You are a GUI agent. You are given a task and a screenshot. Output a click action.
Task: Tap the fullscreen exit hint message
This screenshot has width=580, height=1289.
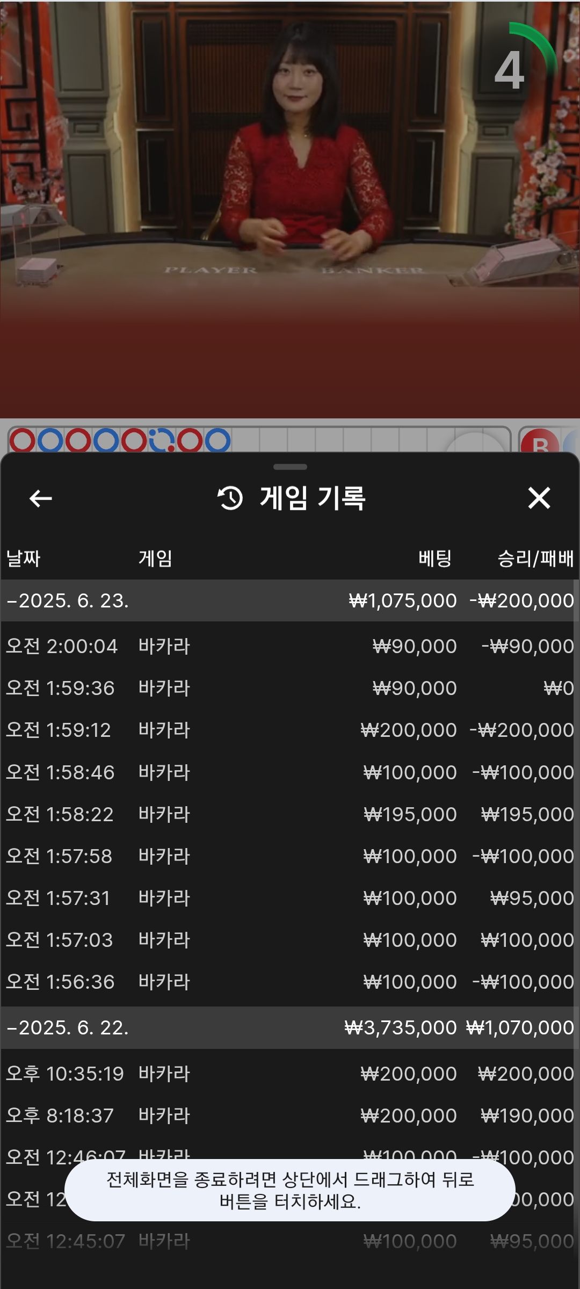point(290,1190)
